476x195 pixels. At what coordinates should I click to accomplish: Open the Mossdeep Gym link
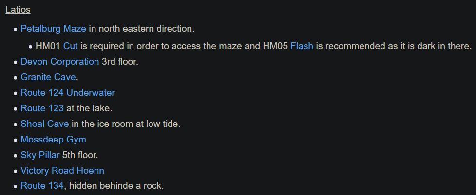click(x=53, y=140)
